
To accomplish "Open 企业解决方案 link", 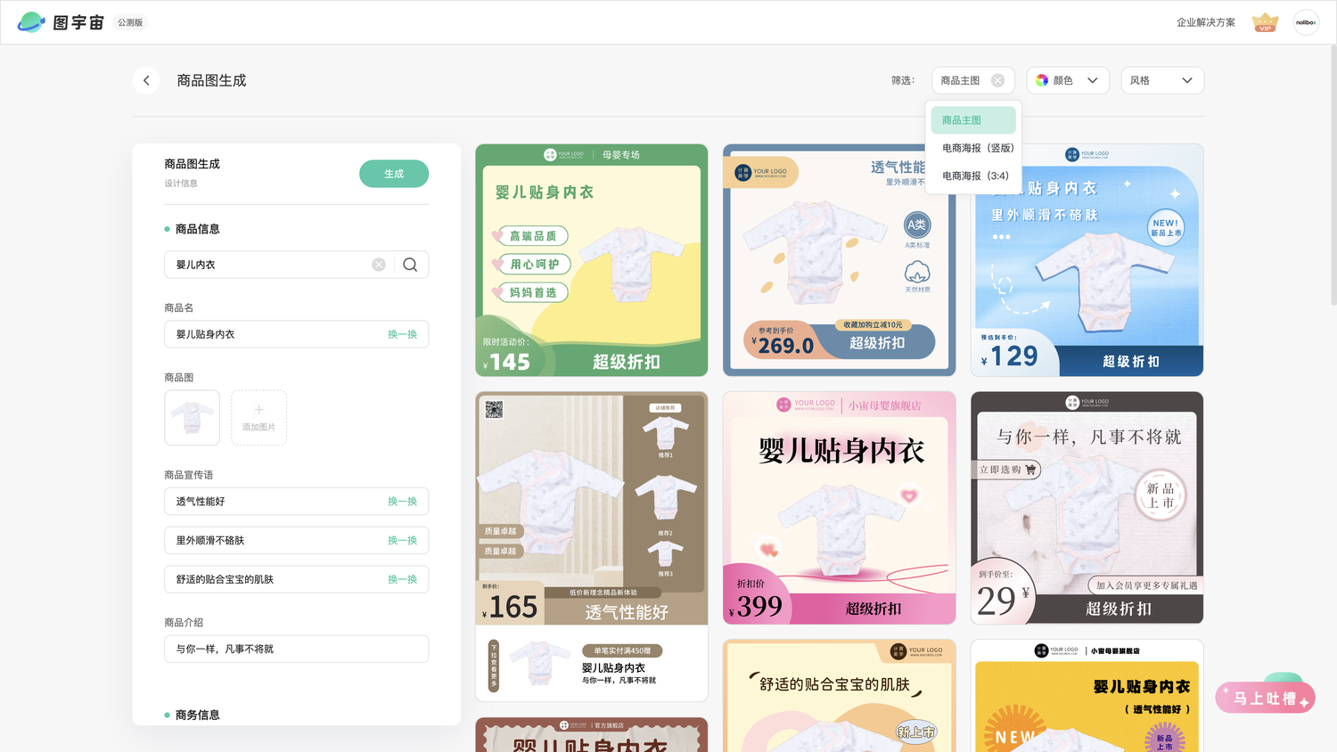I will tap(1205, 22).
